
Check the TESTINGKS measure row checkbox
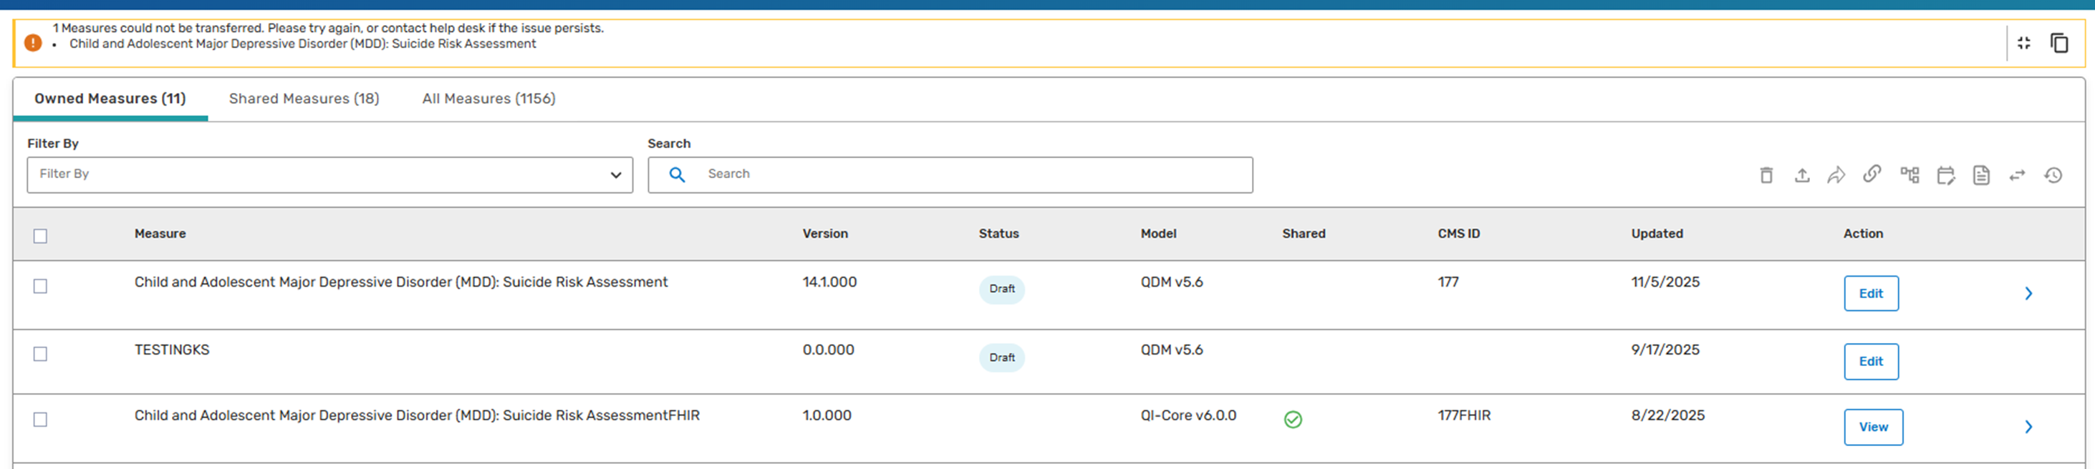[41, 355]
